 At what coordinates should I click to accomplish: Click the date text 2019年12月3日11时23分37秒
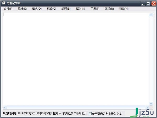coord(35,113)
